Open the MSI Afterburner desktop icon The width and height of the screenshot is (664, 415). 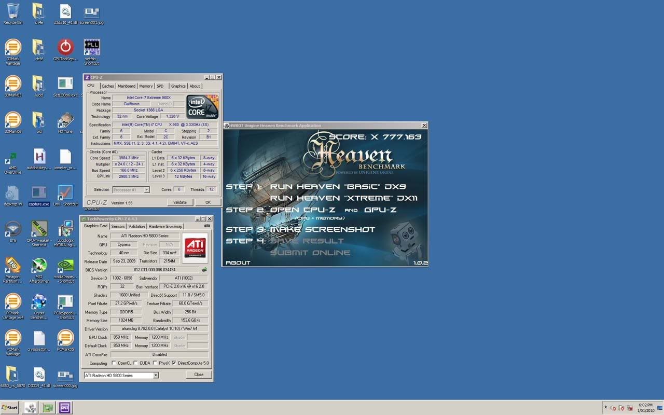pos(39,266)
